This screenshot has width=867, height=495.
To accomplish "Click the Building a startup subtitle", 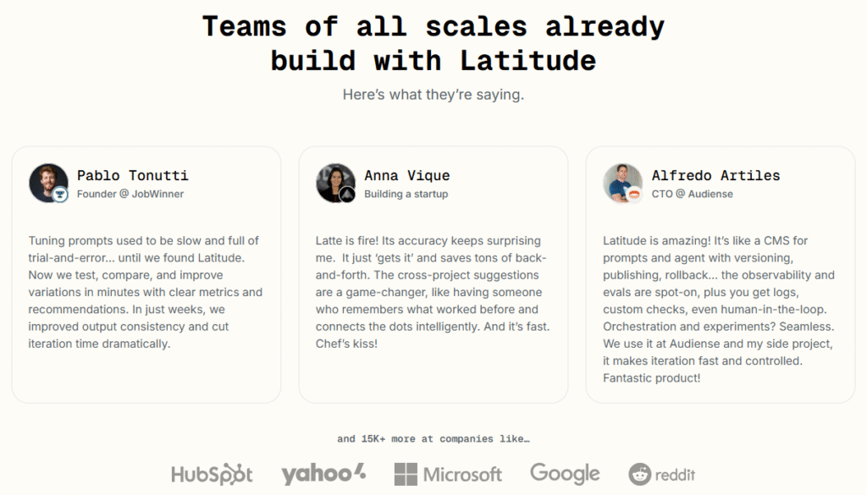I will coord(406,194).
